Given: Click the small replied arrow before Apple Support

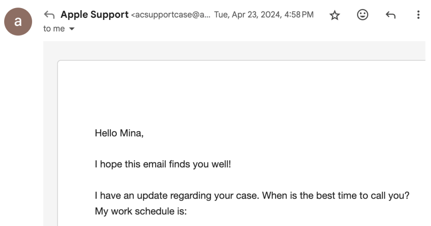Looking at the screenshot, I should 49,15.
